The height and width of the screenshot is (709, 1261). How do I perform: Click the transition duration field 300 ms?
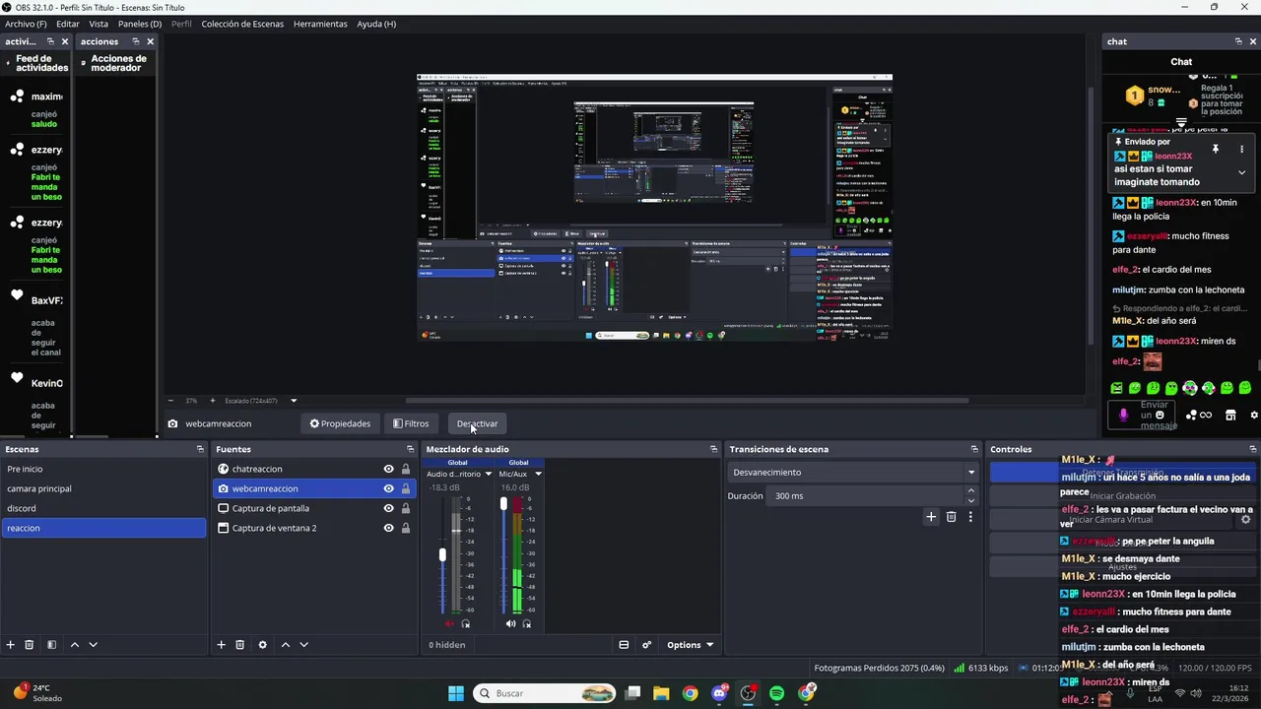(867, 495)
